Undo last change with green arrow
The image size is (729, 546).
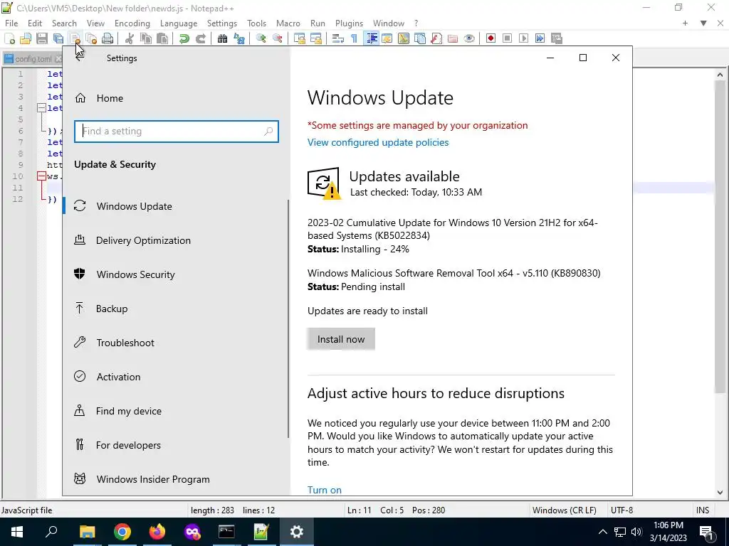pos(184,38)
